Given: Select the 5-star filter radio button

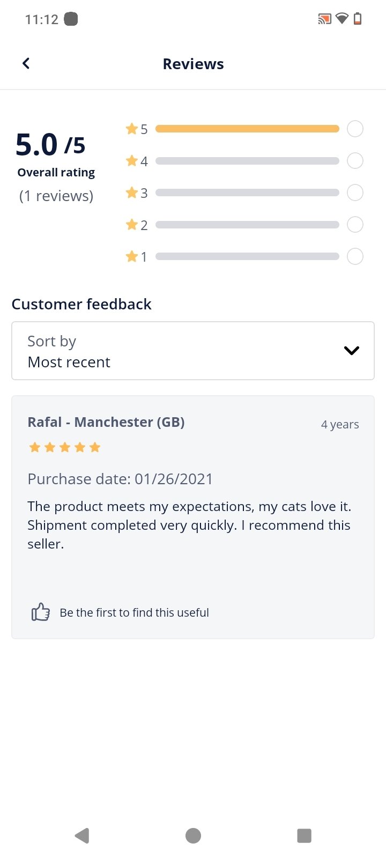Looking at the screenshot, I should (355, 129).
